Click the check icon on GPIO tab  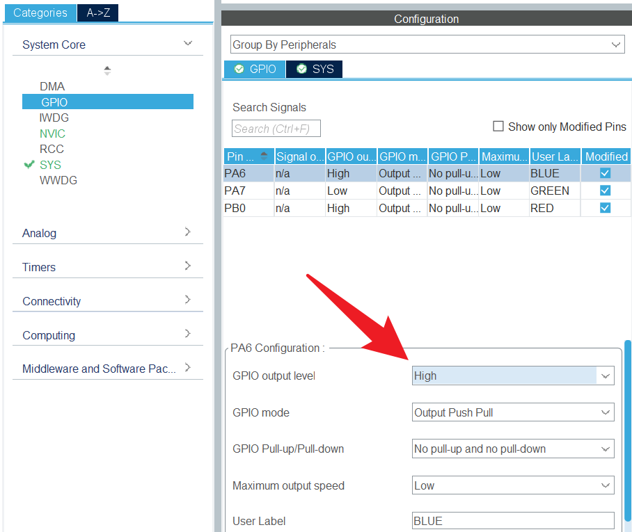point(239,69)
